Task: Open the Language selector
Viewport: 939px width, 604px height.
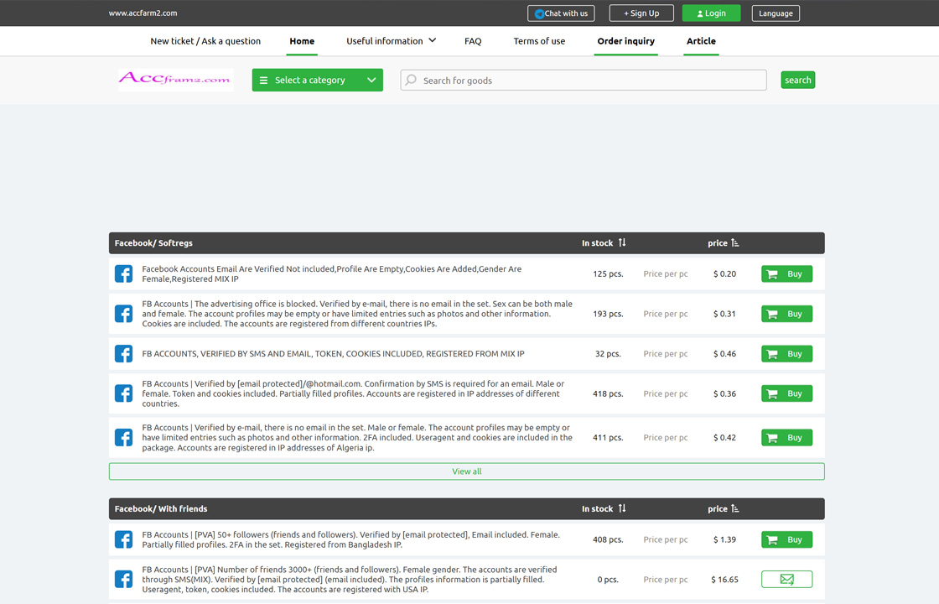Action: (776, 13)
